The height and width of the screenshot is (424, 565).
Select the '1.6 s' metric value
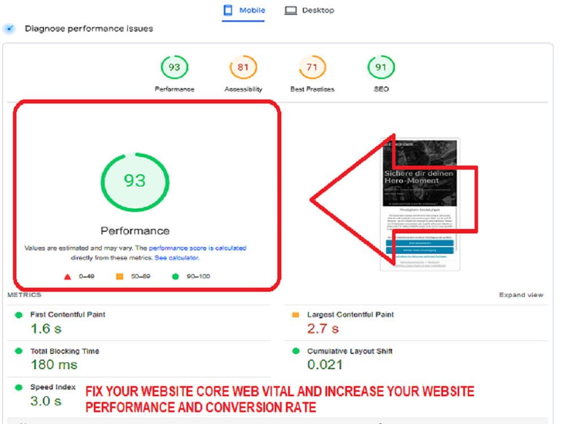pos(46,329)
